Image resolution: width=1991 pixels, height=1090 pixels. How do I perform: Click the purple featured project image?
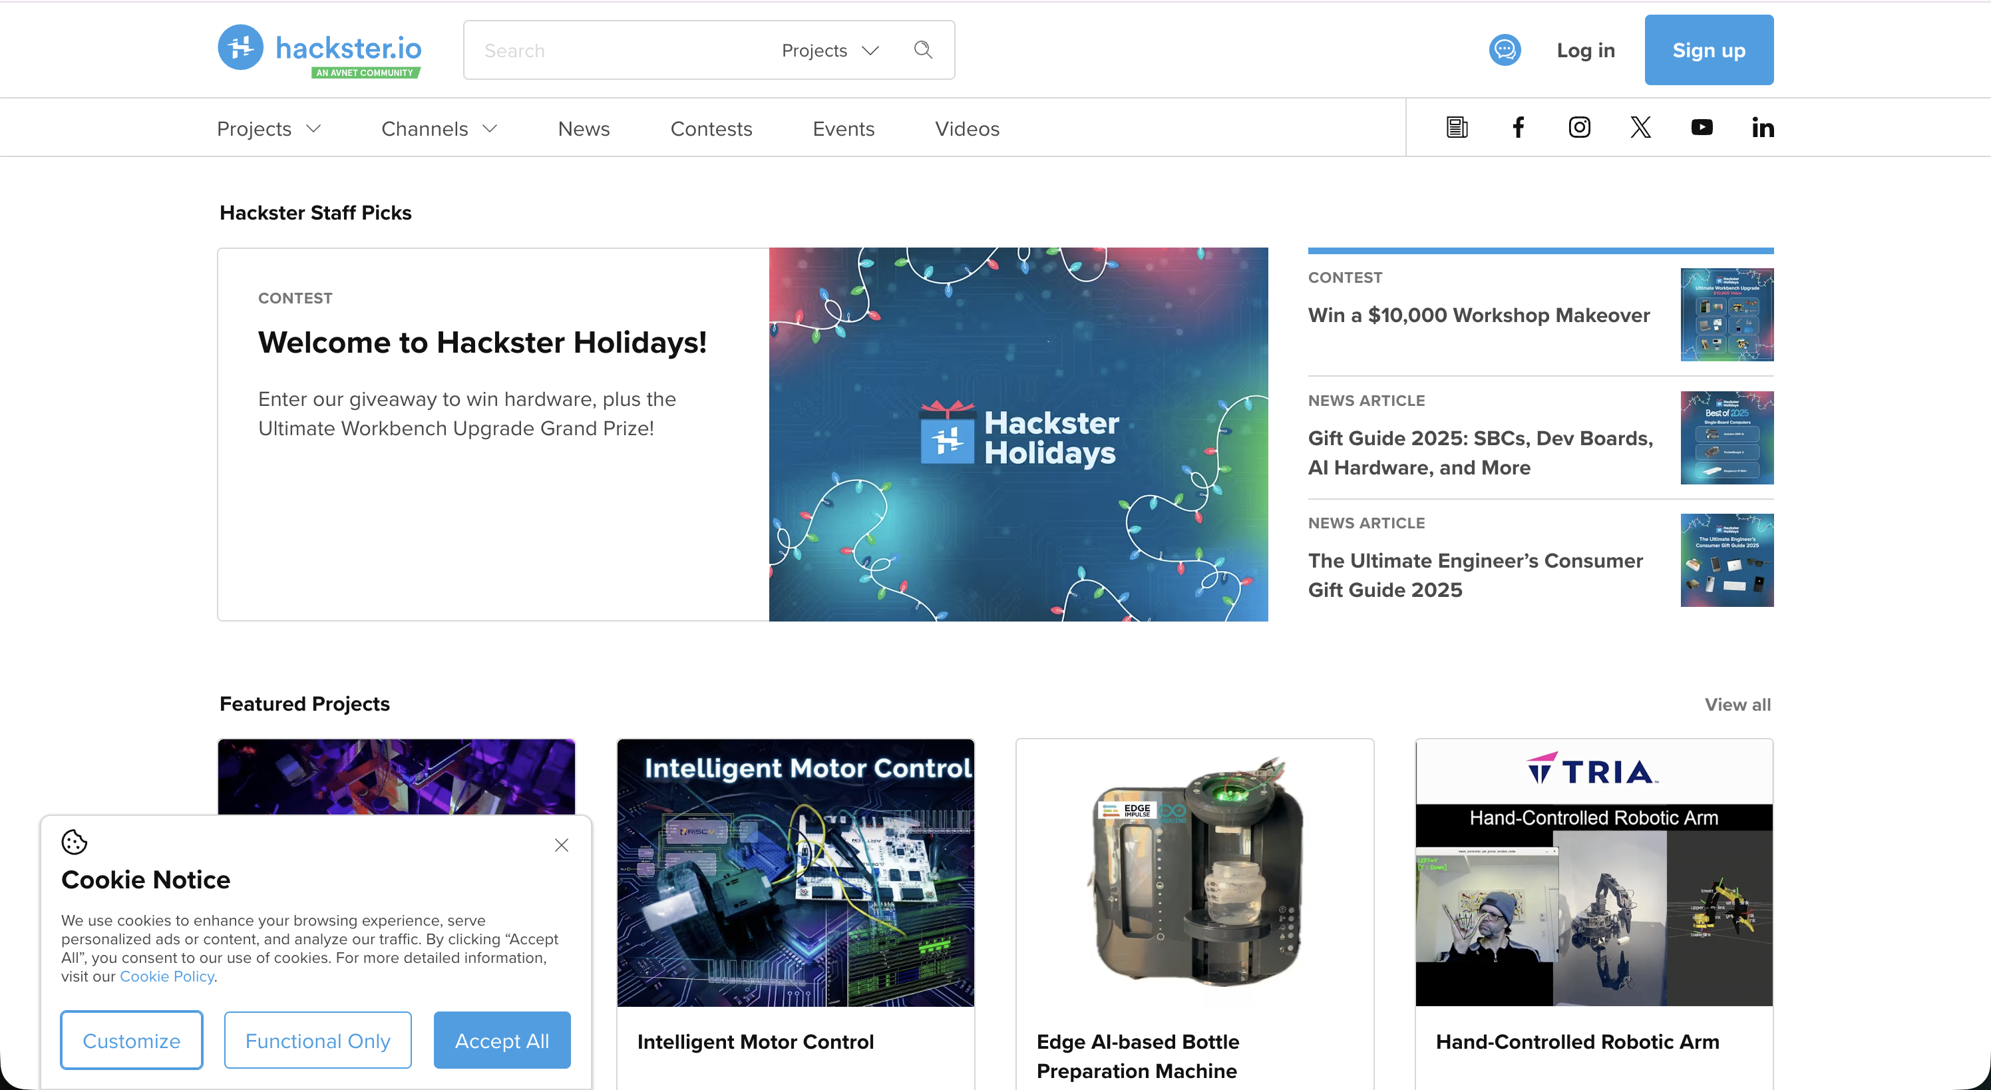[397, 776]
